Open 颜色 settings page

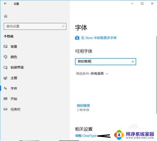pyautogui.click(x=14, y=57)
